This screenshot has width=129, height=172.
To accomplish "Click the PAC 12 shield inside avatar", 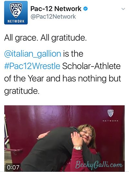I will coord(16,10).
